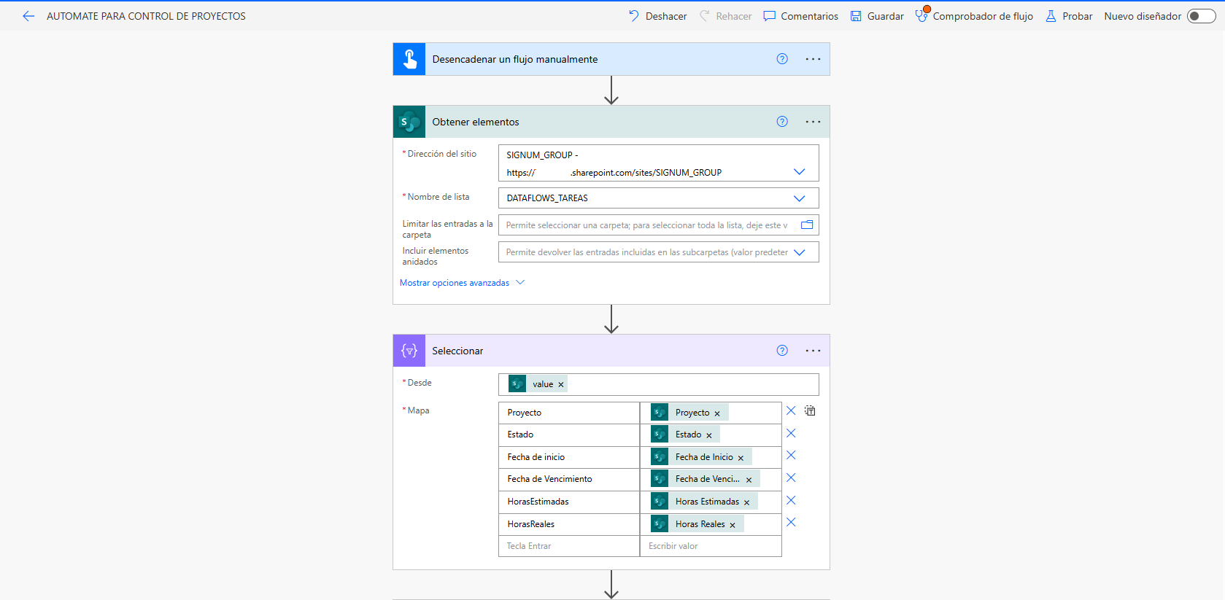The width and height of the screenshot is (1225, 600).
Task: Open help for Desencadenar un flujo manualmente
Action: (782, 59)
